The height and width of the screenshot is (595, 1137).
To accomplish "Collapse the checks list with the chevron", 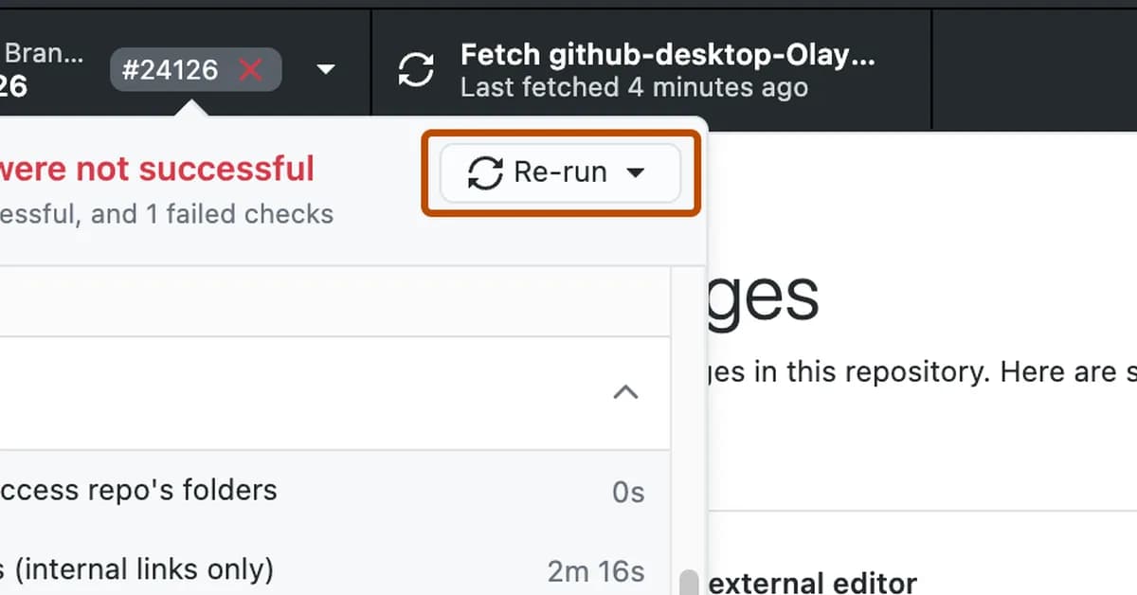I will click(625, 392).
